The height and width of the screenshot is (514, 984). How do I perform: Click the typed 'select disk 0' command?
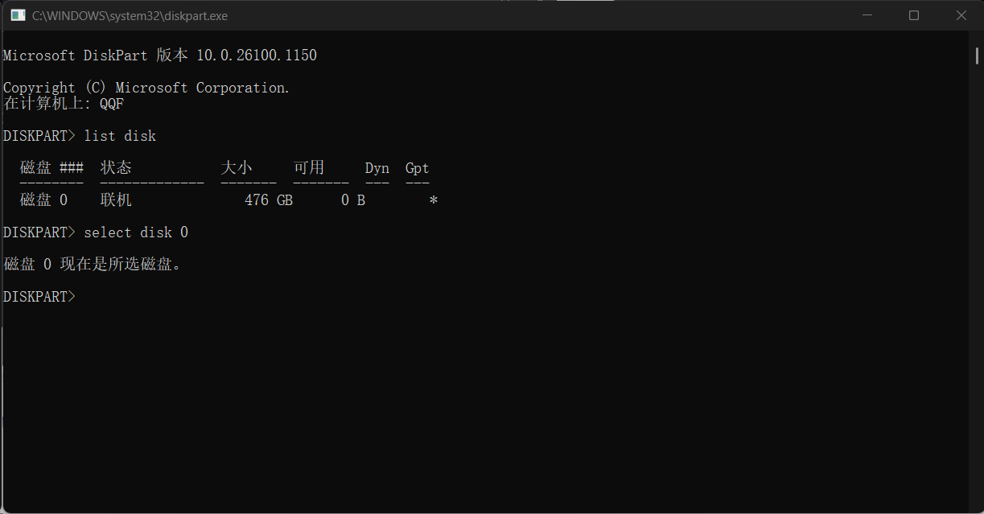136,232
